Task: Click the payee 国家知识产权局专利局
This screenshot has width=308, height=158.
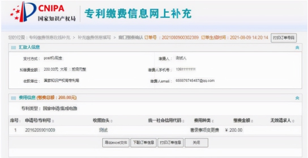Action: (x=61, y=80)
